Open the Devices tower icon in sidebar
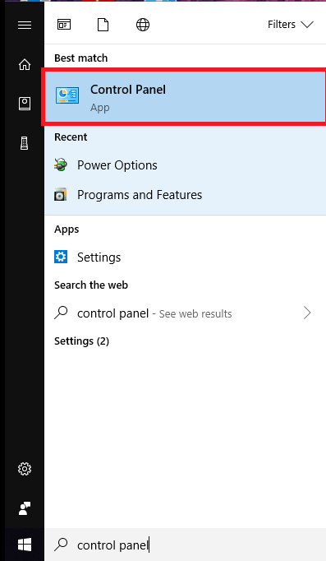Image resolution: width=326 pixels, height=561 pixels. tap(25, 143)
